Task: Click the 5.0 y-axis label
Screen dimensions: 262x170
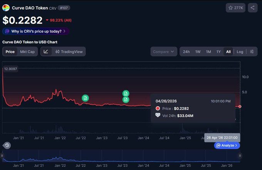Action: click(x=244, y=92)
